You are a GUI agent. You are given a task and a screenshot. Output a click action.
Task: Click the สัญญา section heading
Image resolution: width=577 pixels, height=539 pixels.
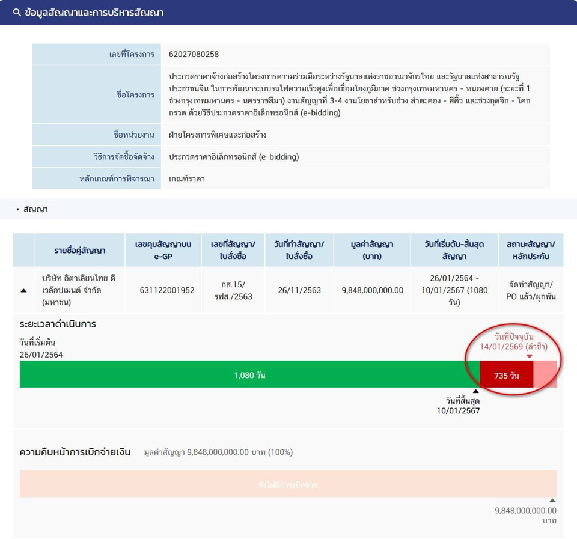[x=35, y=210]
